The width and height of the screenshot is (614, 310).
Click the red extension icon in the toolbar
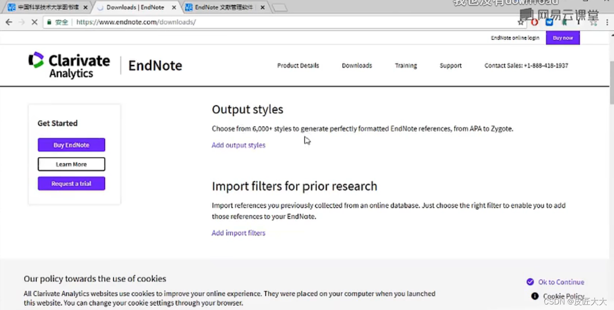pos(535,22)
